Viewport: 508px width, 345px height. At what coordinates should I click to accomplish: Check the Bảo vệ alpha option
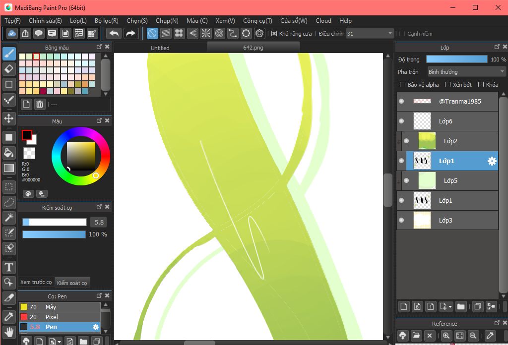(x=402, y=85)
